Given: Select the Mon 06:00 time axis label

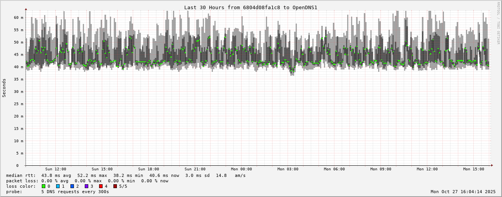Looking at the screenshot, I should tap(334, 169).
